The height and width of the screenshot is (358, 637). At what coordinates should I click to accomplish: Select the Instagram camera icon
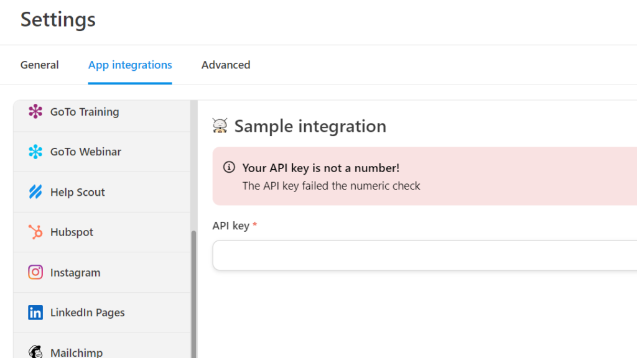(x=35, y=272)
